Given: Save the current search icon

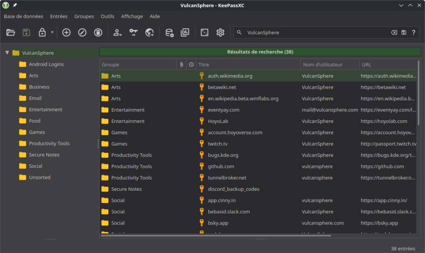Looking at the screenshot, I should coord(404,32).
